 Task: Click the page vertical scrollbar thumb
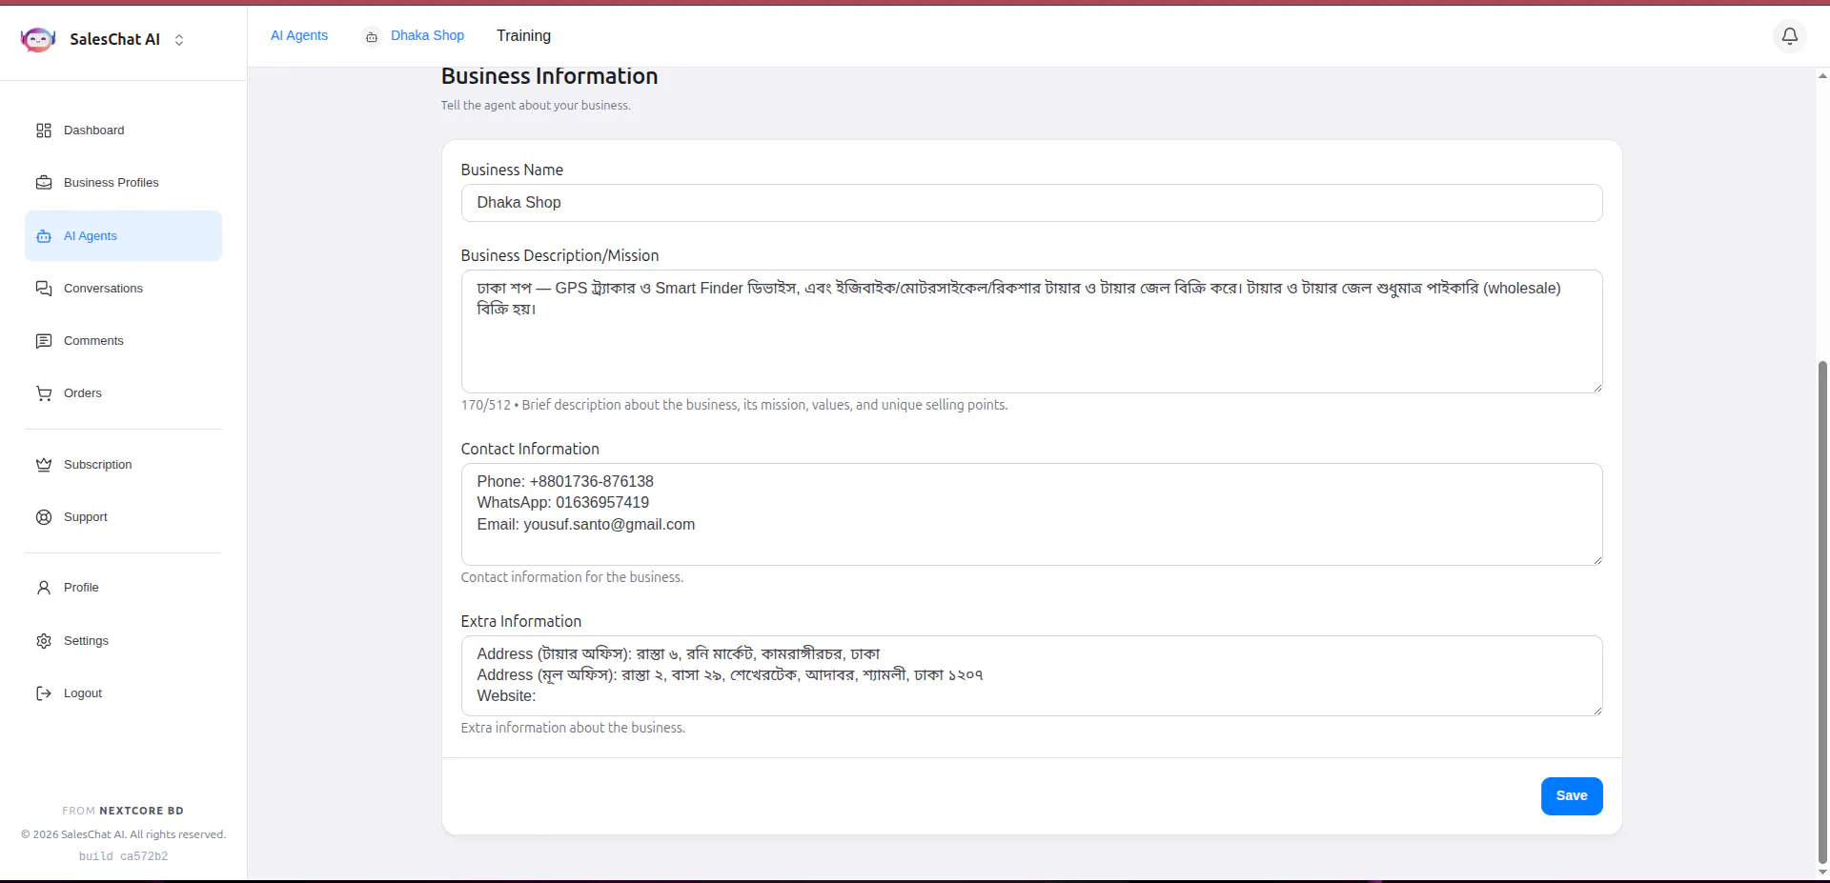(x=1822, y=612)
